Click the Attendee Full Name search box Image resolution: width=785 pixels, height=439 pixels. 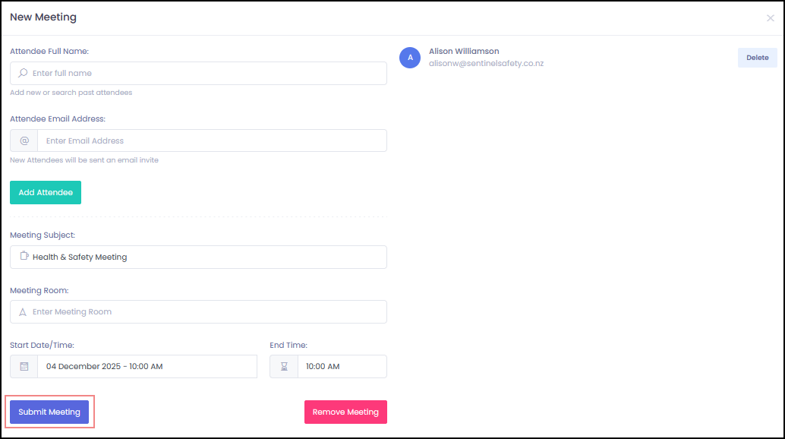205,74
